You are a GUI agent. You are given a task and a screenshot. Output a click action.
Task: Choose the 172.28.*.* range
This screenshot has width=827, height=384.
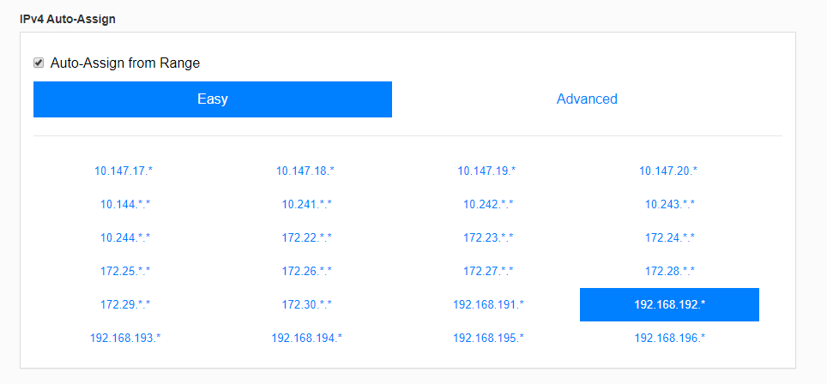pos(670,271)
